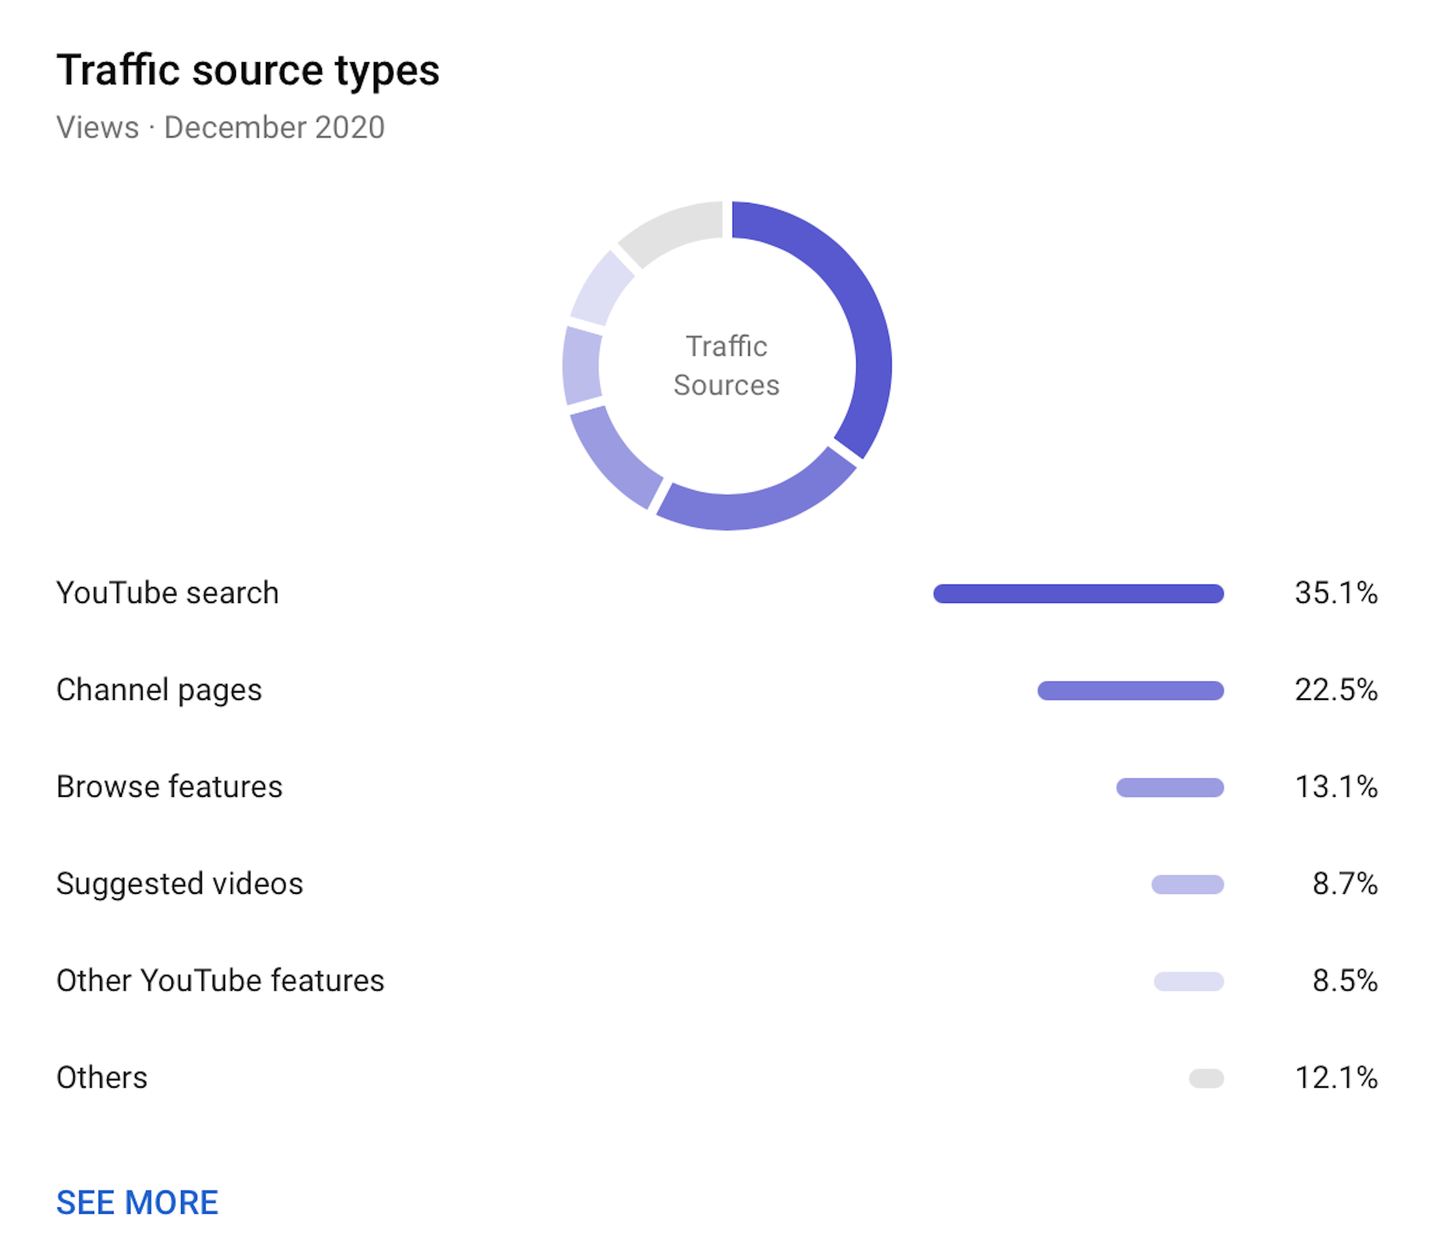This screenshot has height=1253, width=1440.
Task: Click the Others row label
Action: click(101, 1078)
